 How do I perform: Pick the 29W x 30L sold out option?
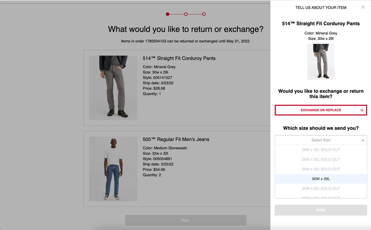pyautogui.click(x=320, y=159)
